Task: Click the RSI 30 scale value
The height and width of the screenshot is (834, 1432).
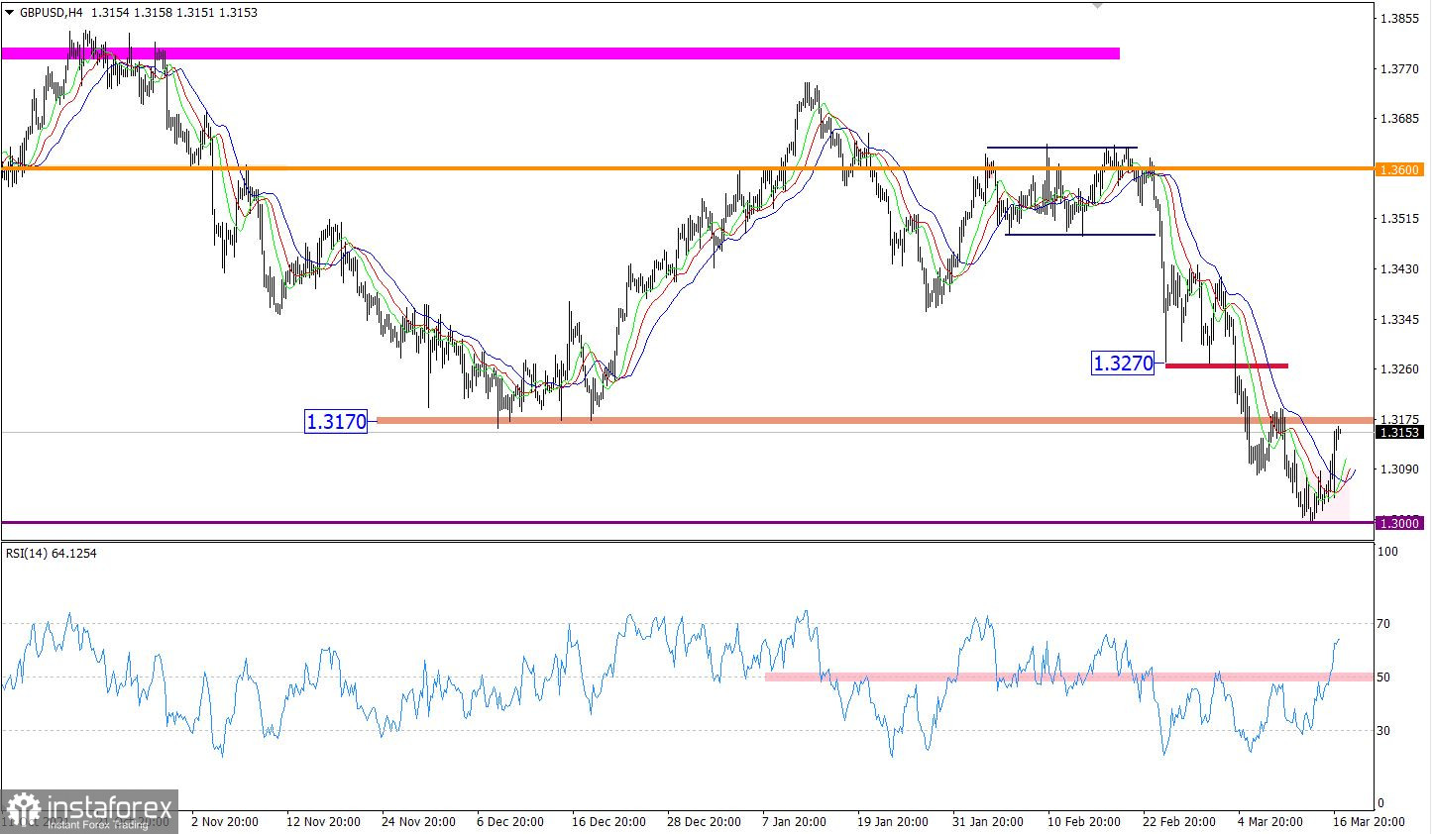Action: click(x=1383, y=731)
